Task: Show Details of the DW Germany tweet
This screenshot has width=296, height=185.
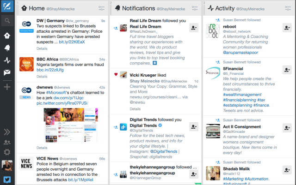Action: tap(42, 48)
